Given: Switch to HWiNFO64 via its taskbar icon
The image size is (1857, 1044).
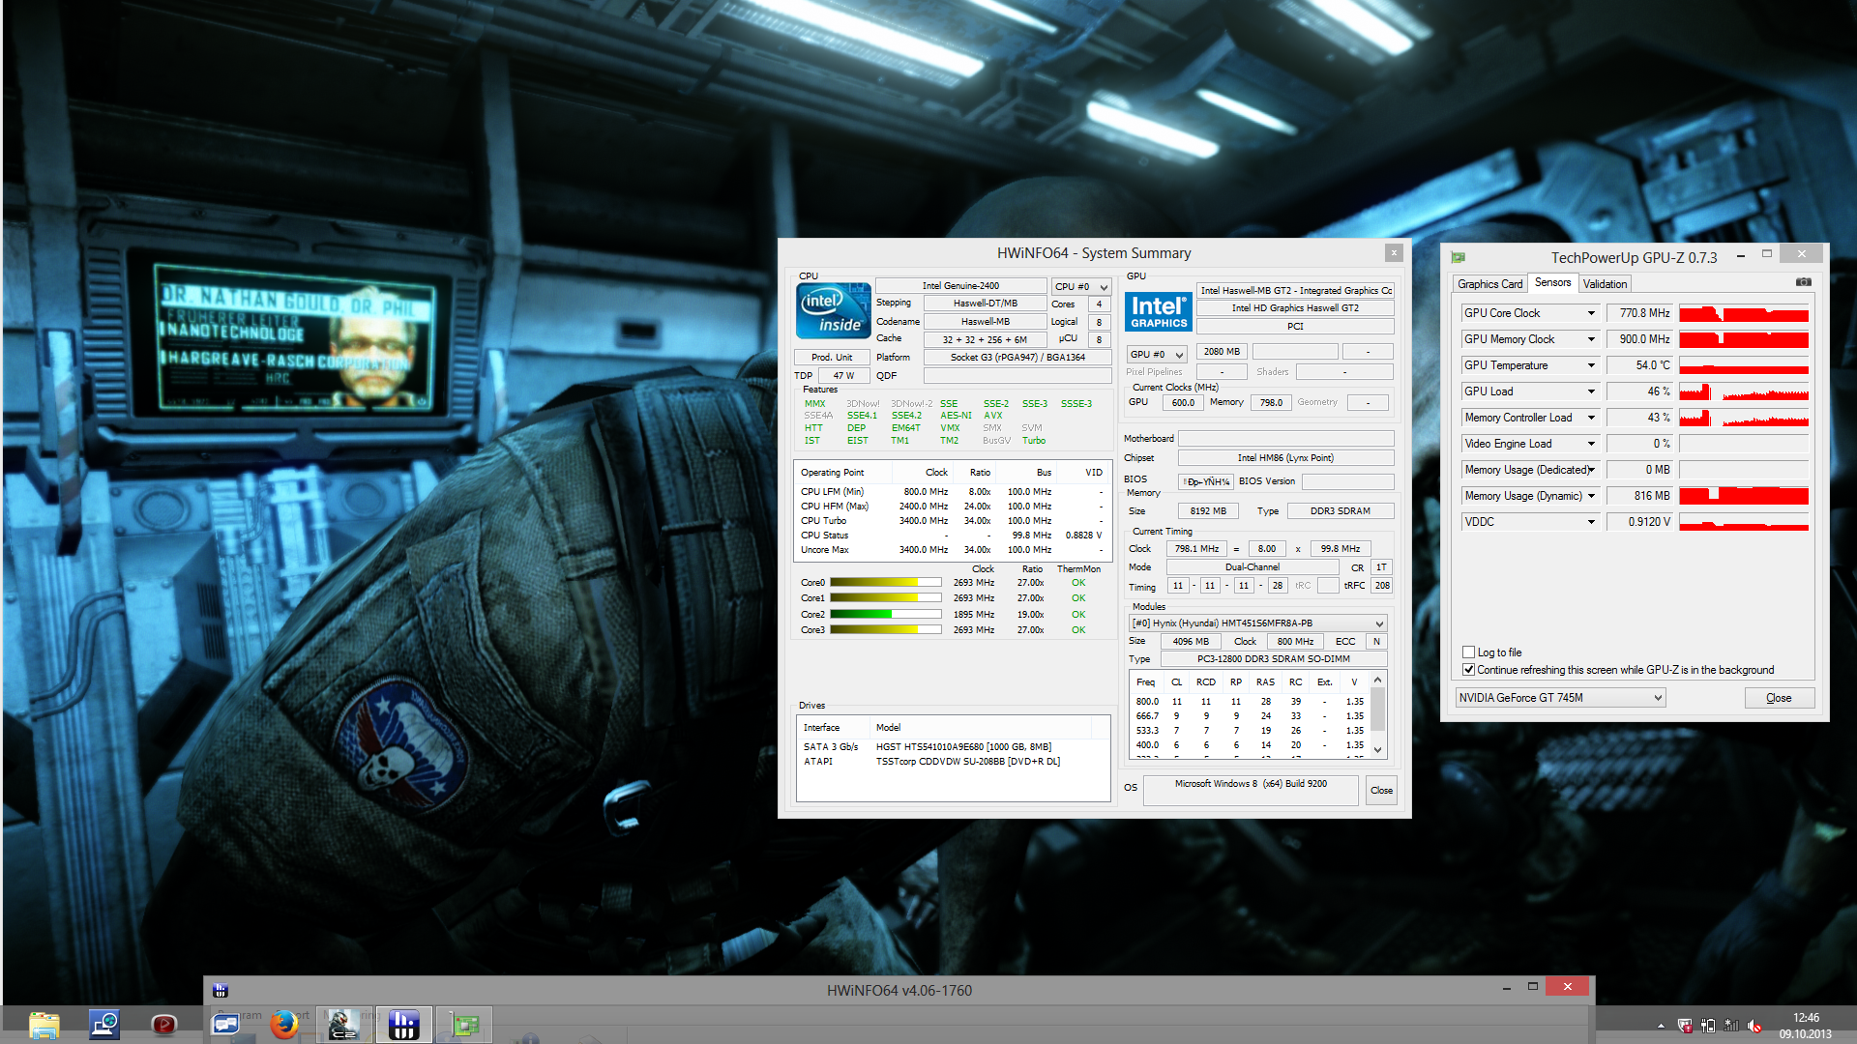Looking at the screenshot, I should (x=403, y=1025).
